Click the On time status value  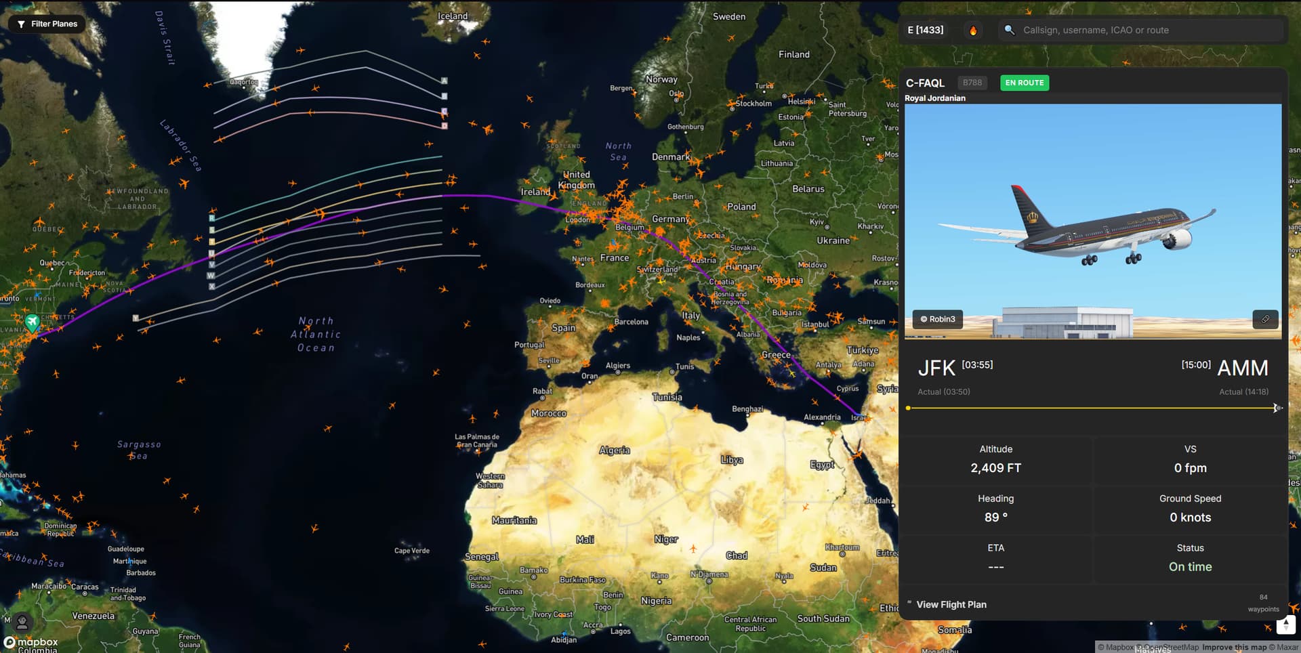click(x=1191, y=567)
